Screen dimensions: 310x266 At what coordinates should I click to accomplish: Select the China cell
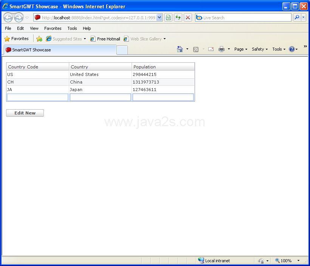tap(101, 82)
